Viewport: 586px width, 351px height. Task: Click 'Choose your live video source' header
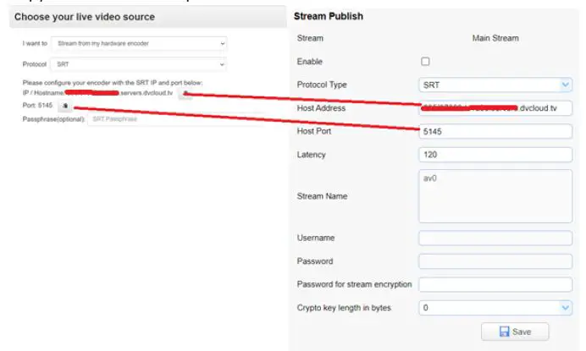(84, 17)
